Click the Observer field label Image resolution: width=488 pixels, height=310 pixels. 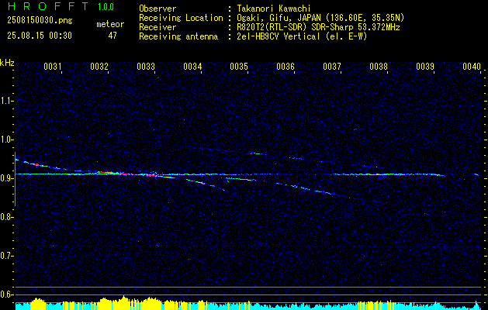pyautogui.click(x=157, y=9)
